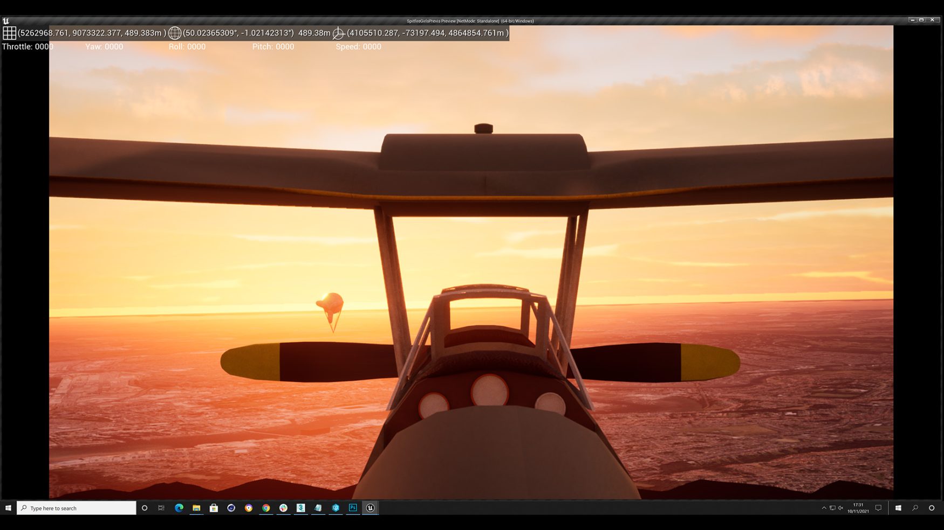The width and height of the screenshot is (944, 530).
Task: Open Slack from the taskbar
Action: pyautogui.click(x=283, y=508)
